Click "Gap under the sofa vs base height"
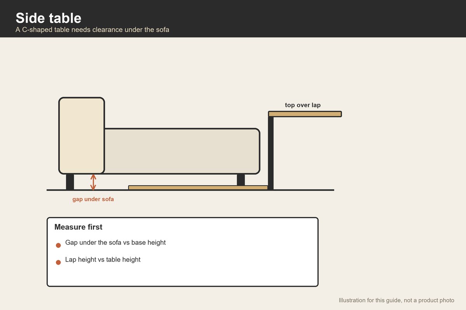 (x=115, y=243)
